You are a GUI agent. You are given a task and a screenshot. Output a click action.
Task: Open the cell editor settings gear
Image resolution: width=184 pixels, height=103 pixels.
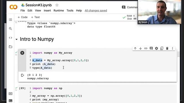point(156,48)
